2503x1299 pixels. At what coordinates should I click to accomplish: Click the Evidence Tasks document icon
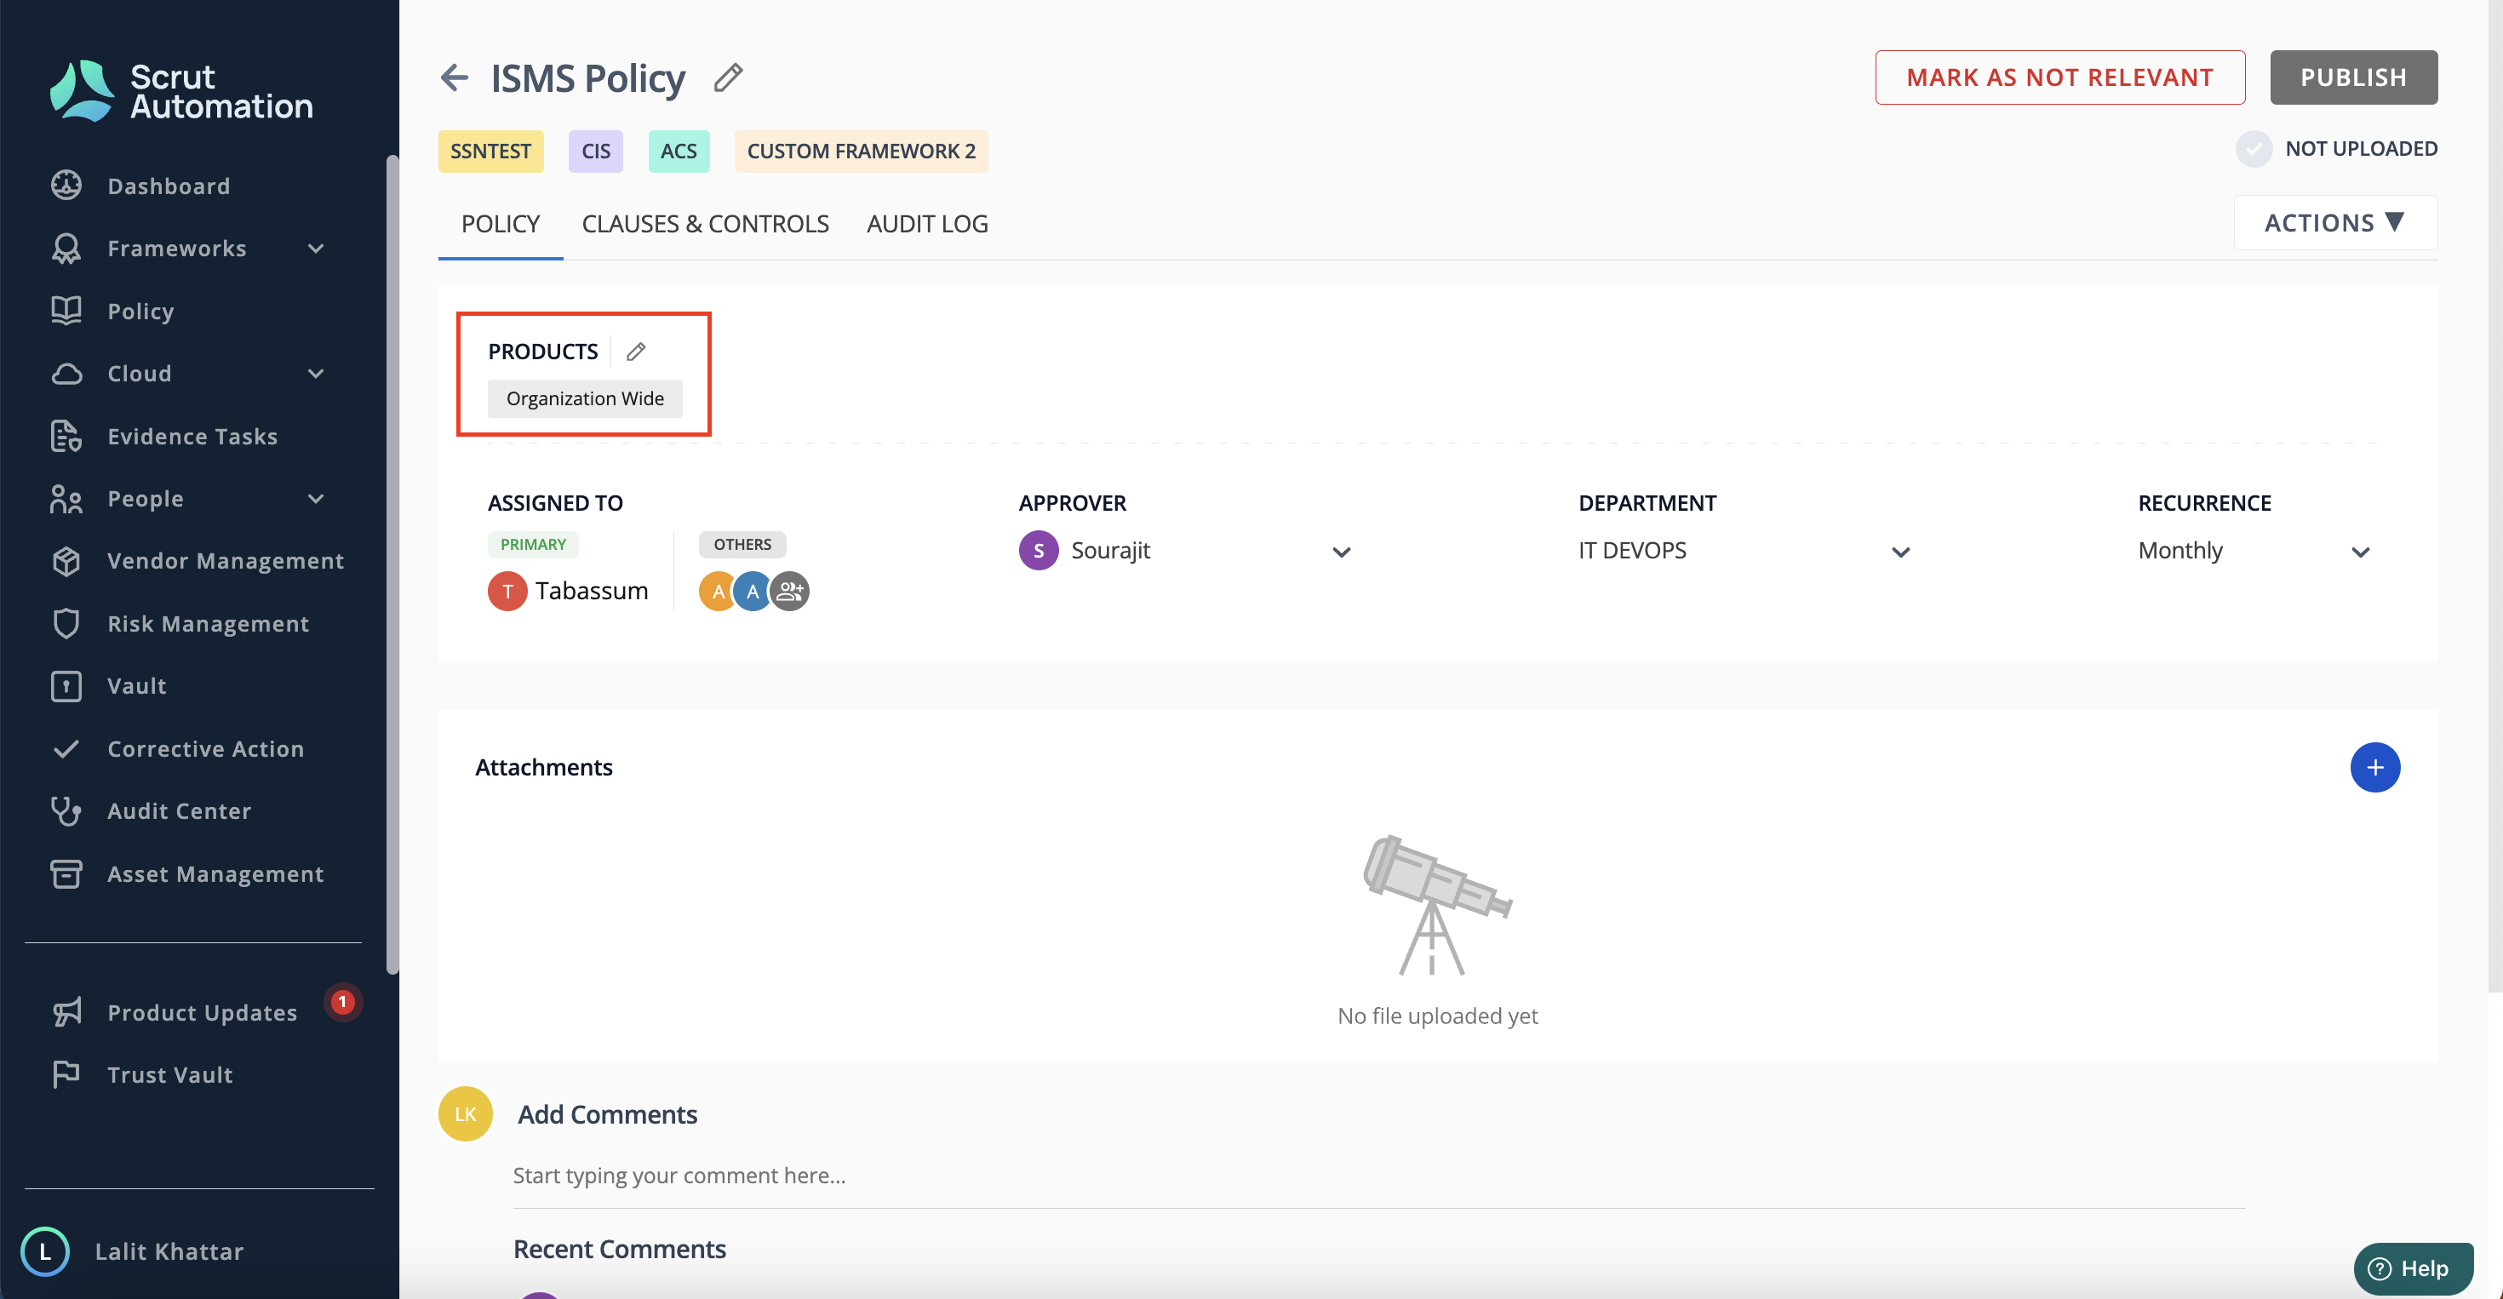[66, 435]
